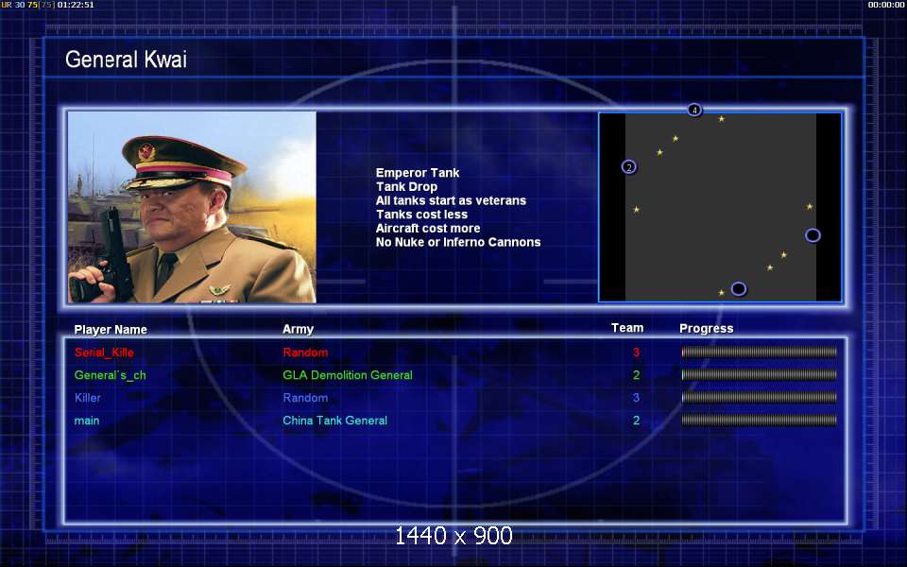Select the empty circle marker at minimap bottom
This screenshot has height=567, width=907.
(738, 289)
